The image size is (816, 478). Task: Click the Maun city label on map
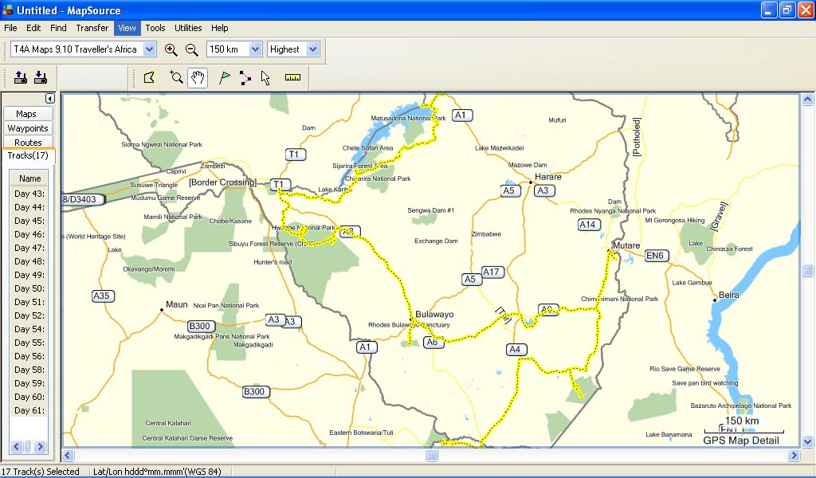coord(176,304)
